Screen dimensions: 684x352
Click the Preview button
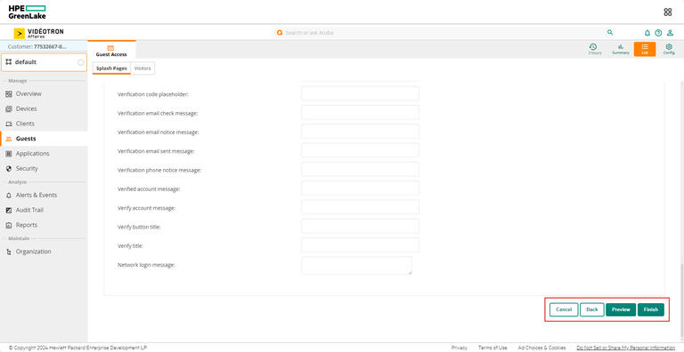(621, 309)
